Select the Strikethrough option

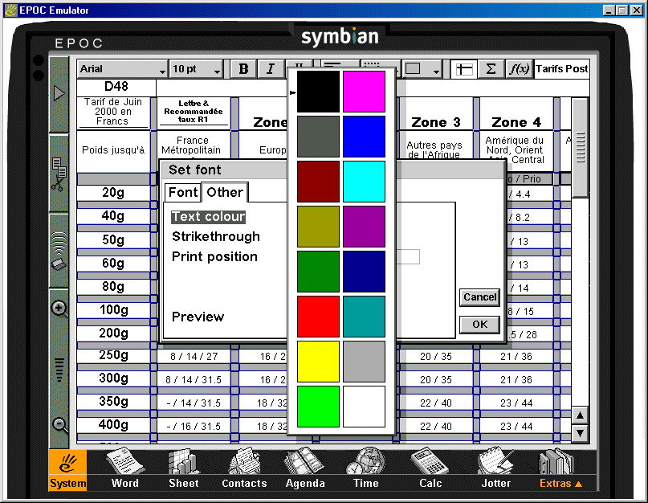(216, 236)
